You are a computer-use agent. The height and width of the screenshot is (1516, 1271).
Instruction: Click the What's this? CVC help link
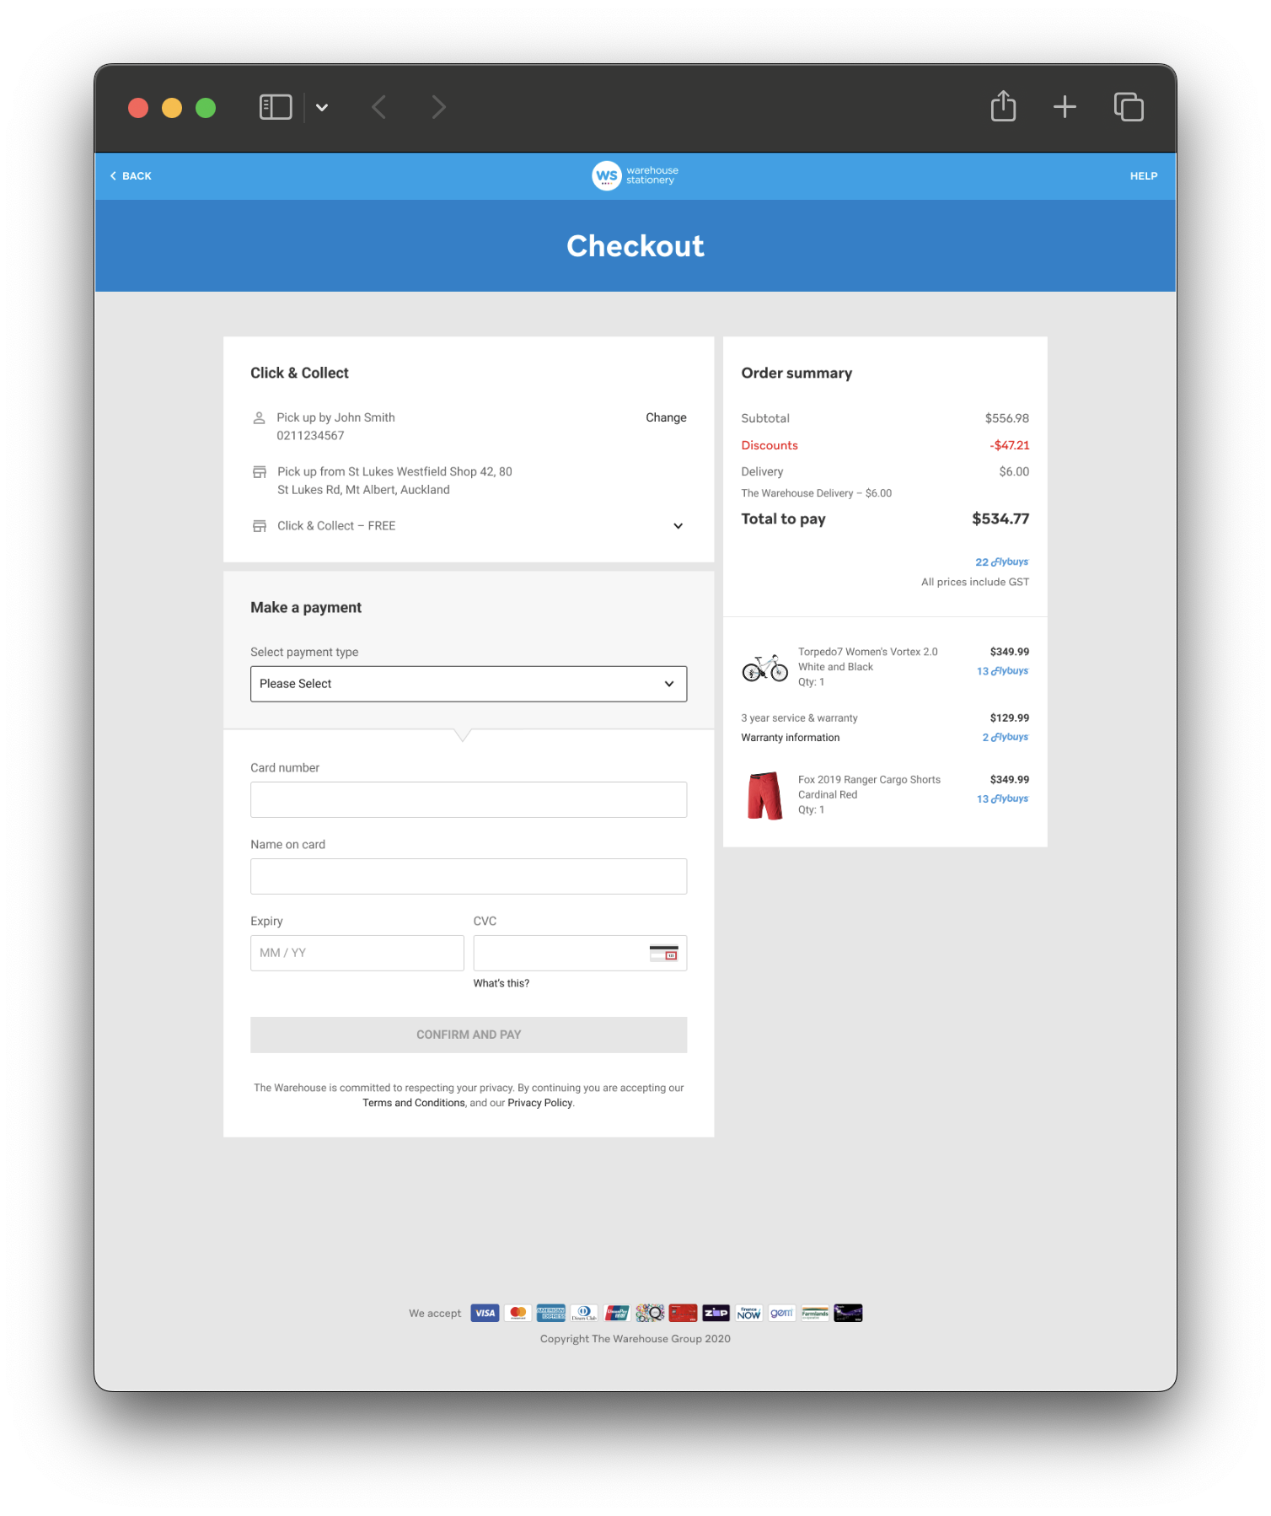(x=501, y=983)
